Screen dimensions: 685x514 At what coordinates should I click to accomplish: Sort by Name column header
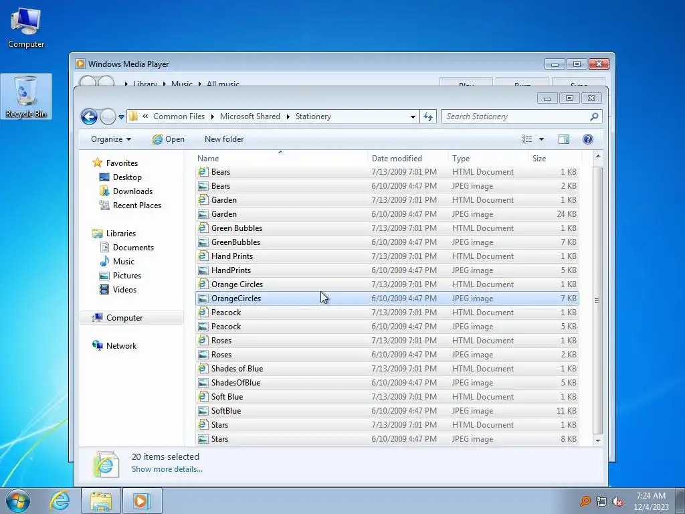tap(281, 158)
